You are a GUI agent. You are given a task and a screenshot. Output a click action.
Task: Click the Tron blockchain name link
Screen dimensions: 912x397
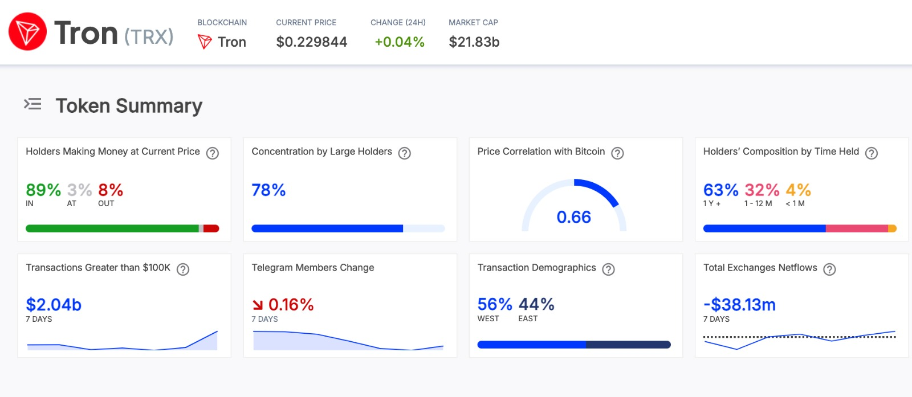pos(232,42)
